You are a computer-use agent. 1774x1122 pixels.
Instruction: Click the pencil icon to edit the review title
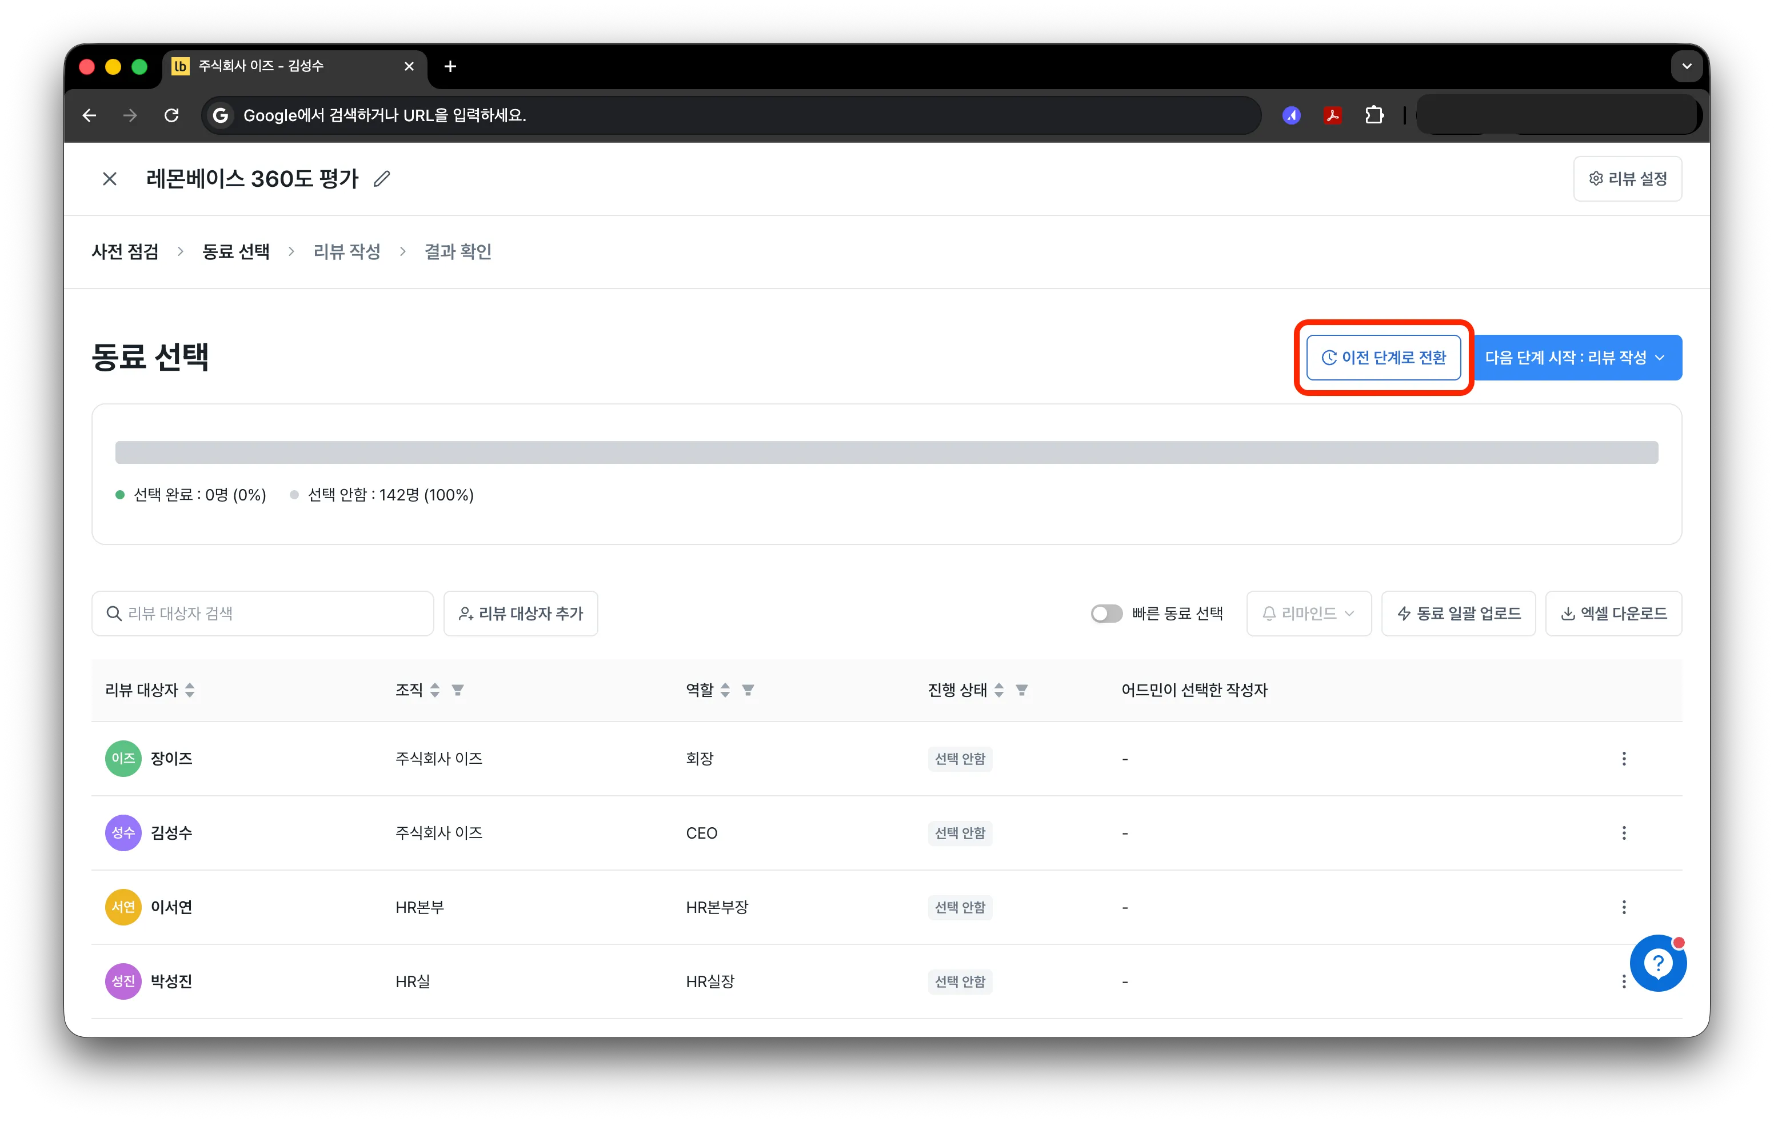pos(382,179)
